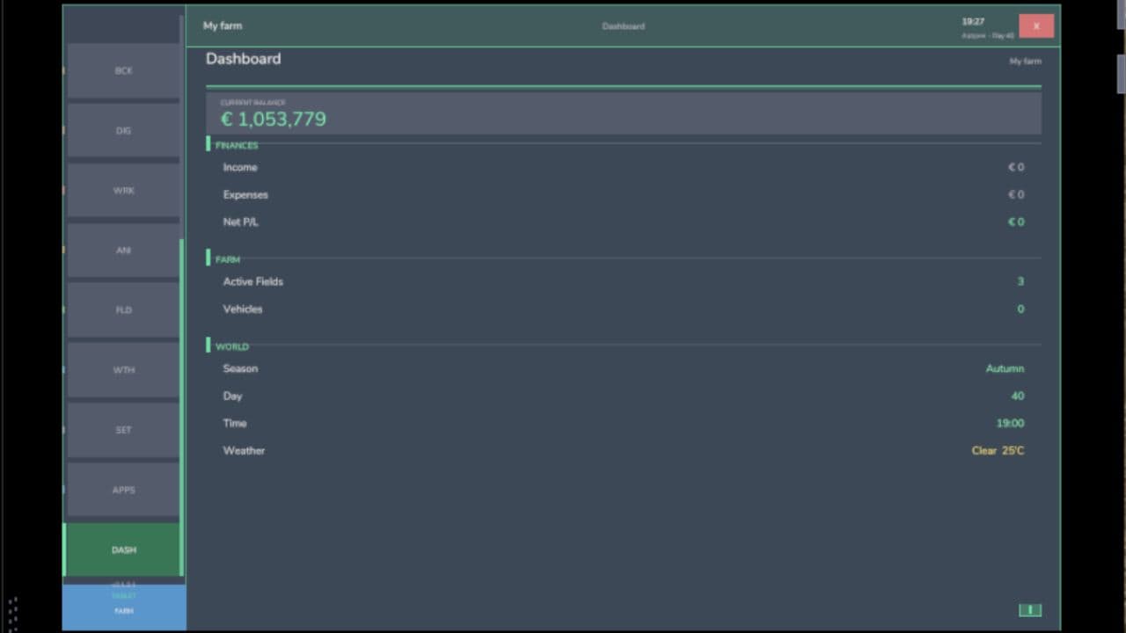Click the small green indicator icon at bottom right
The height and width of the screenshot is (633, 1126).
pos(1030,610)
